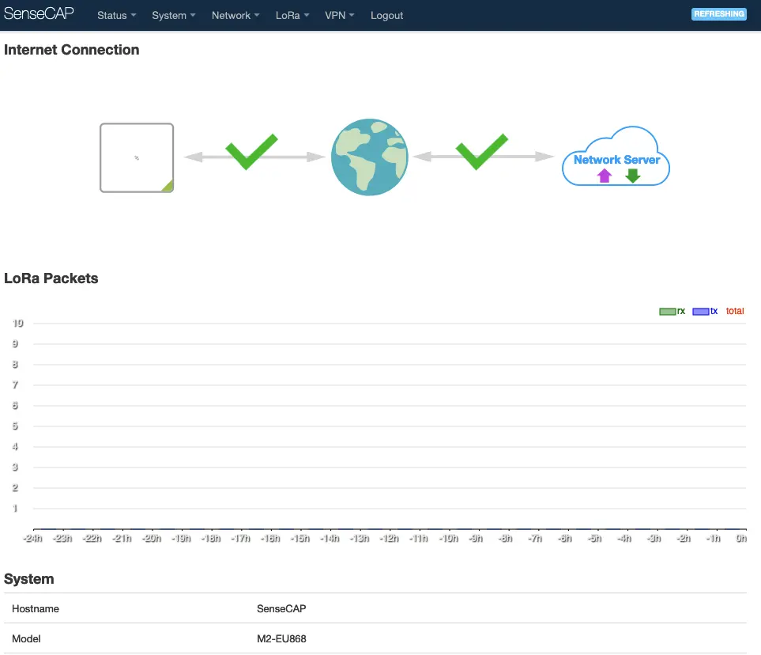Expand the LoRa menu
Screen dimensions: 761x655
[292, 16]
